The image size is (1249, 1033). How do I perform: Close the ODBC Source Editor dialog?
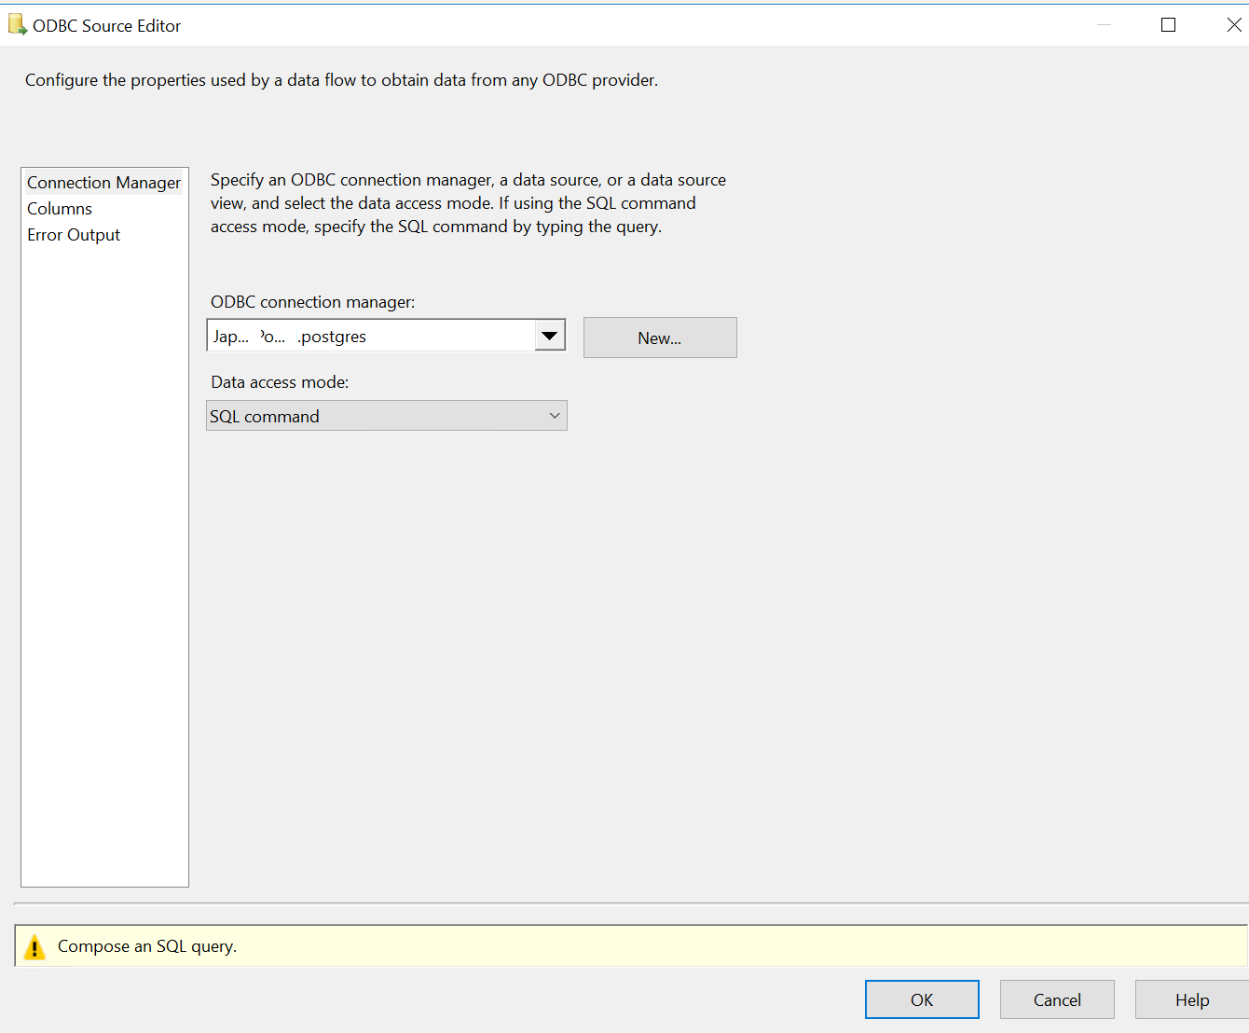pyautogui.click(x=1233, y=25)
